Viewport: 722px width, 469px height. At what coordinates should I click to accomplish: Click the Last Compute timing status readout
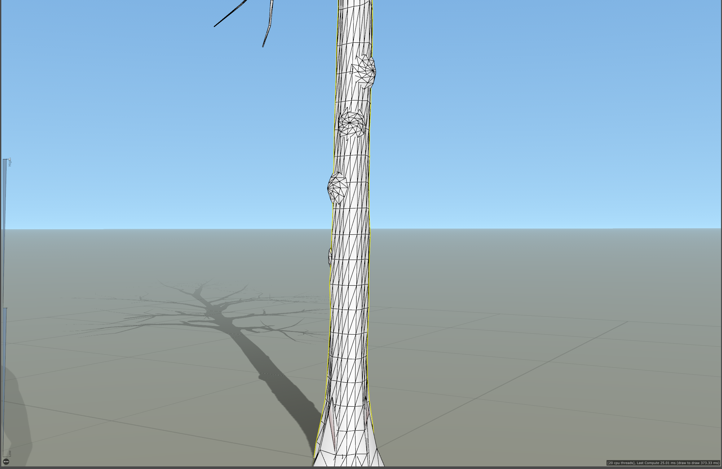pyautogui.click(x=663, y=463)
